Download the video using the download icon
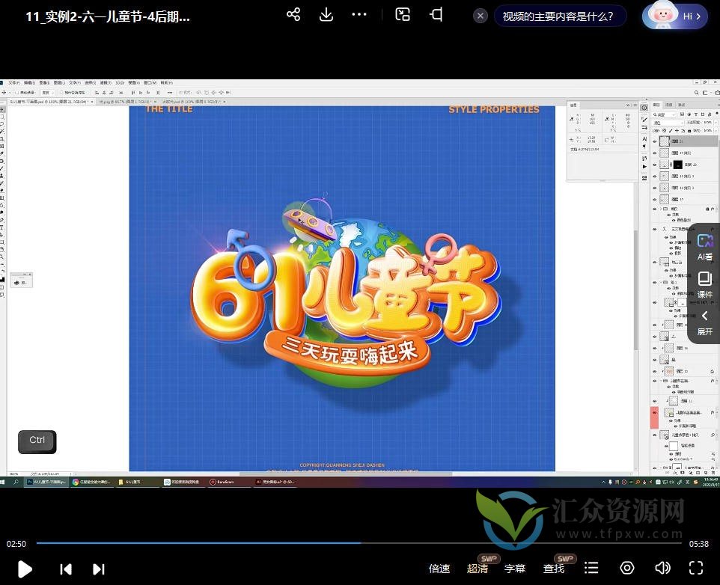The width and height of the screenshot is (720, 585). pyautogui.click(x=326, y=15)
